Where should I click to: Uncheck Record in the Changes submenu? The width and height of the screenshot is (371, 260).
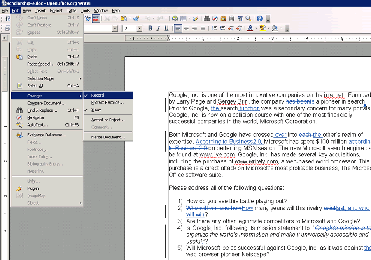tap(108, 95)
